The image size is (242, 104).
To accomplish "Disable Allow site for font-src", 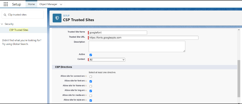I will pyautogui.click(x=91, y=81).
